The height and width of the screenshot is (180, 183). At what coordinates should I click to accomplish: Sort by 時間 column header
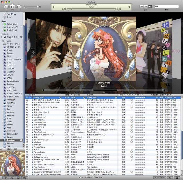point(66,95)
